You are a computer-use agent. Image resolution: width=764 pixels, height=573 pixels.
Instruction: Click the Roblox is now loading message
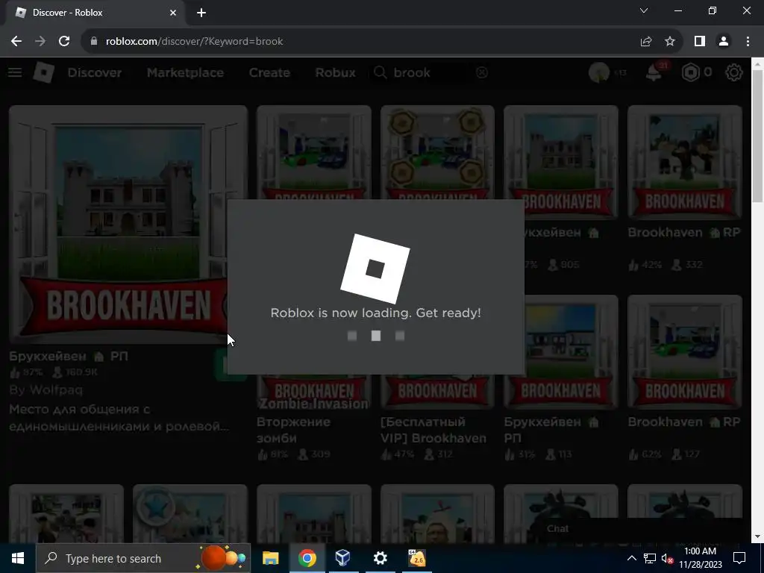(376, 313)
